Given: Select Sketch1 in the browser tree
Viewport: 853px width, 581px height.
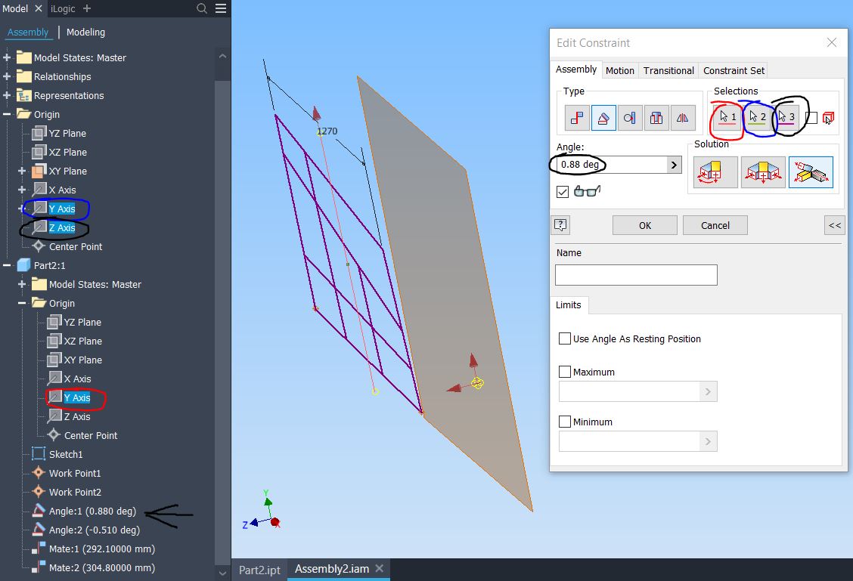Looking at the screenshot, I should [65, 454].
